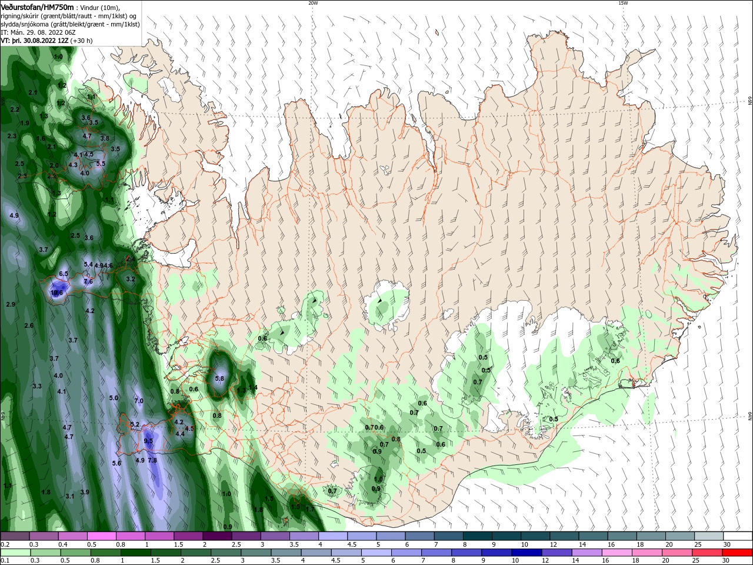Select the darkest purple 2–2.5 snow legend swatch
The width and height of the screenshot is (753, 565).
click(x=217, y=536)
